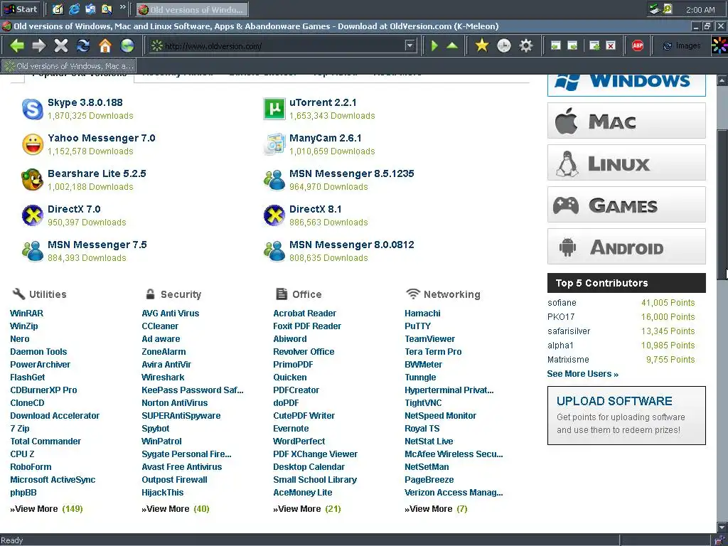Open the Android platform banner
728x546 pixels.
pos(626,247)
